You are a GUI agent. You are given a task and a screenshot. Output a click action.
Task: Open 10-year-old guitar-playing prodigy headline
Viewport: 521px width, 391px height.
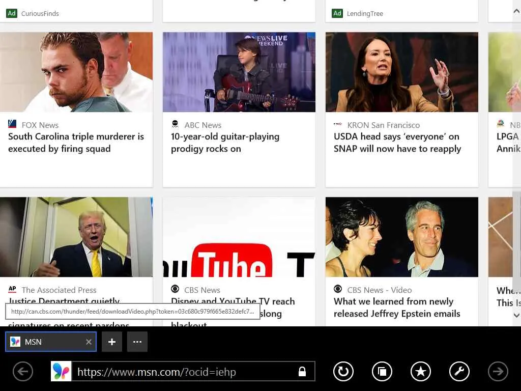coord(225,143)
